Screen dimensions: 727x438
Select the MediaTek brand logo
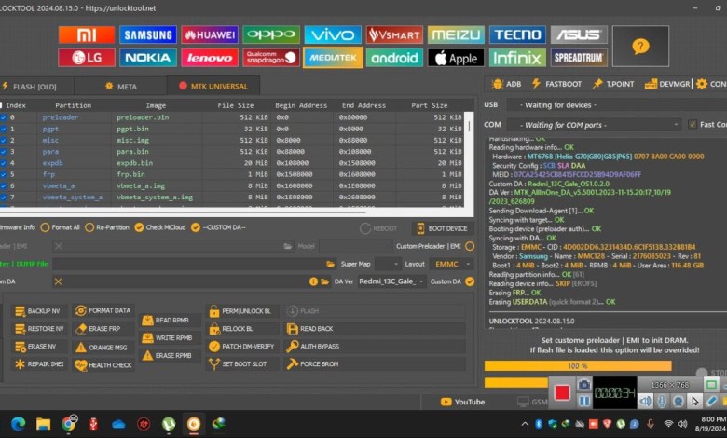click(x=333, y=58)
